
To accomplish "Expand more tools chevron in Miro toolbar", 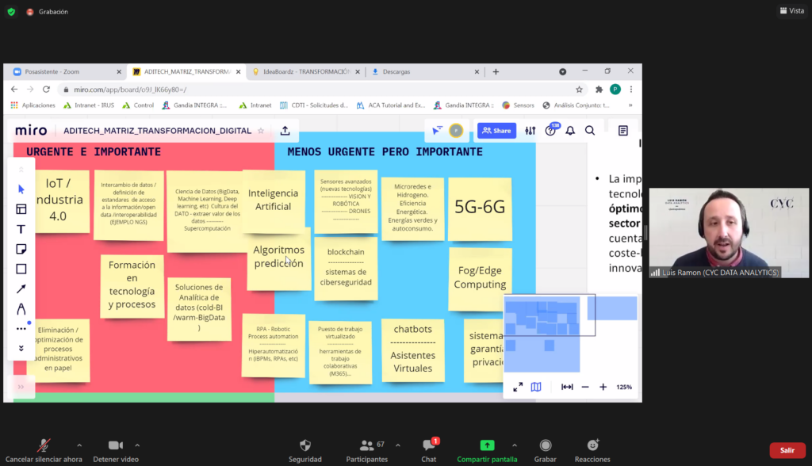I will (21, 348).
